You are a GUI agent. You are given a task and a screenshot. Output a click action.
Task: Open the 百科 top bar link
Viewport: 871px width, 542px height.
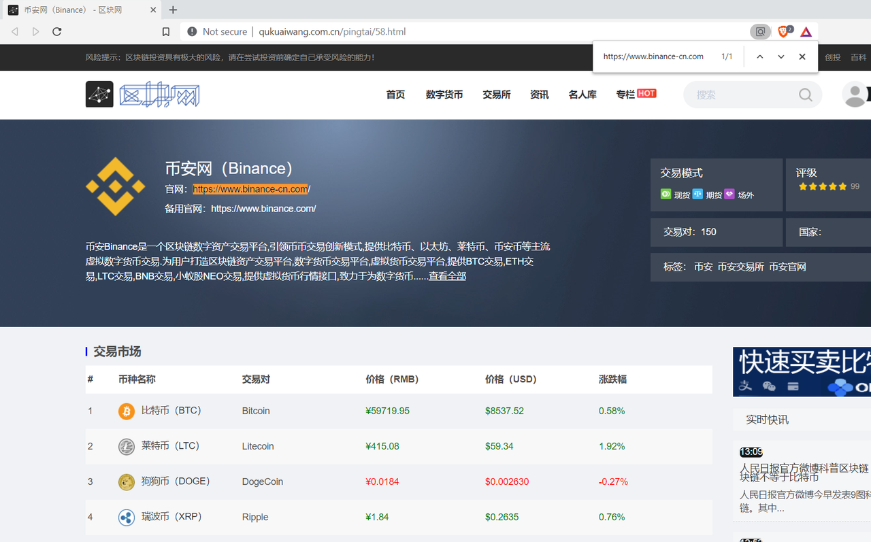tap(859, 57)
